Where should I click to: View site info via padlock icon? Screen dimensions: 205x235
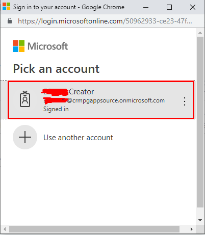point(10,21)
